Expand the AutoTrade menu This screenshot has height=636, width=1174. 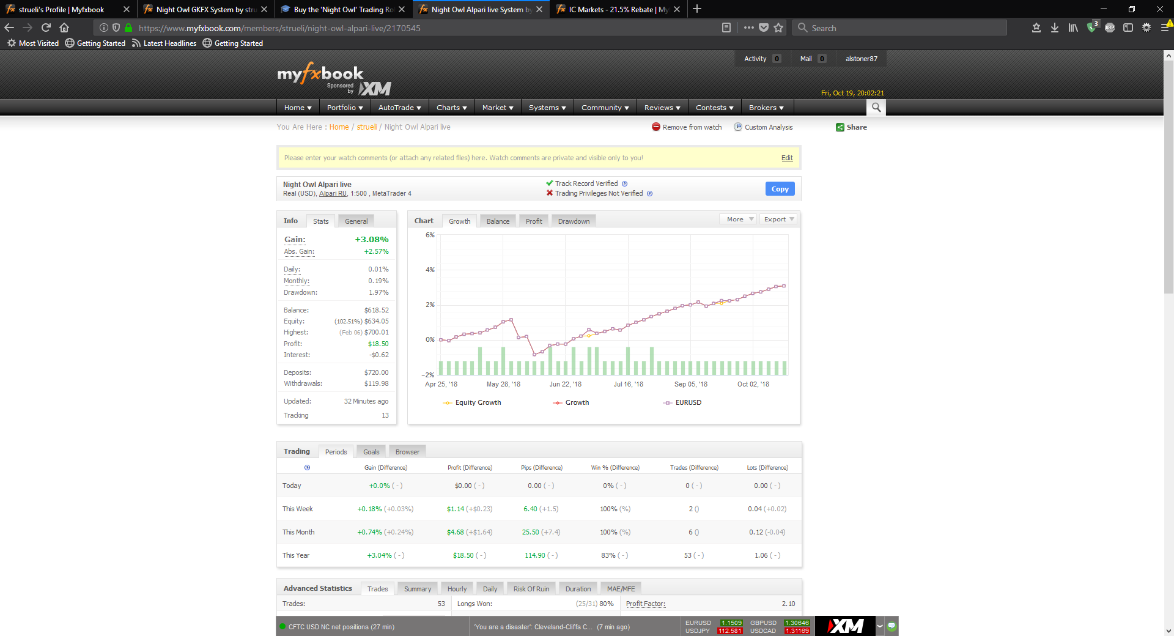[x=399, y=108]
